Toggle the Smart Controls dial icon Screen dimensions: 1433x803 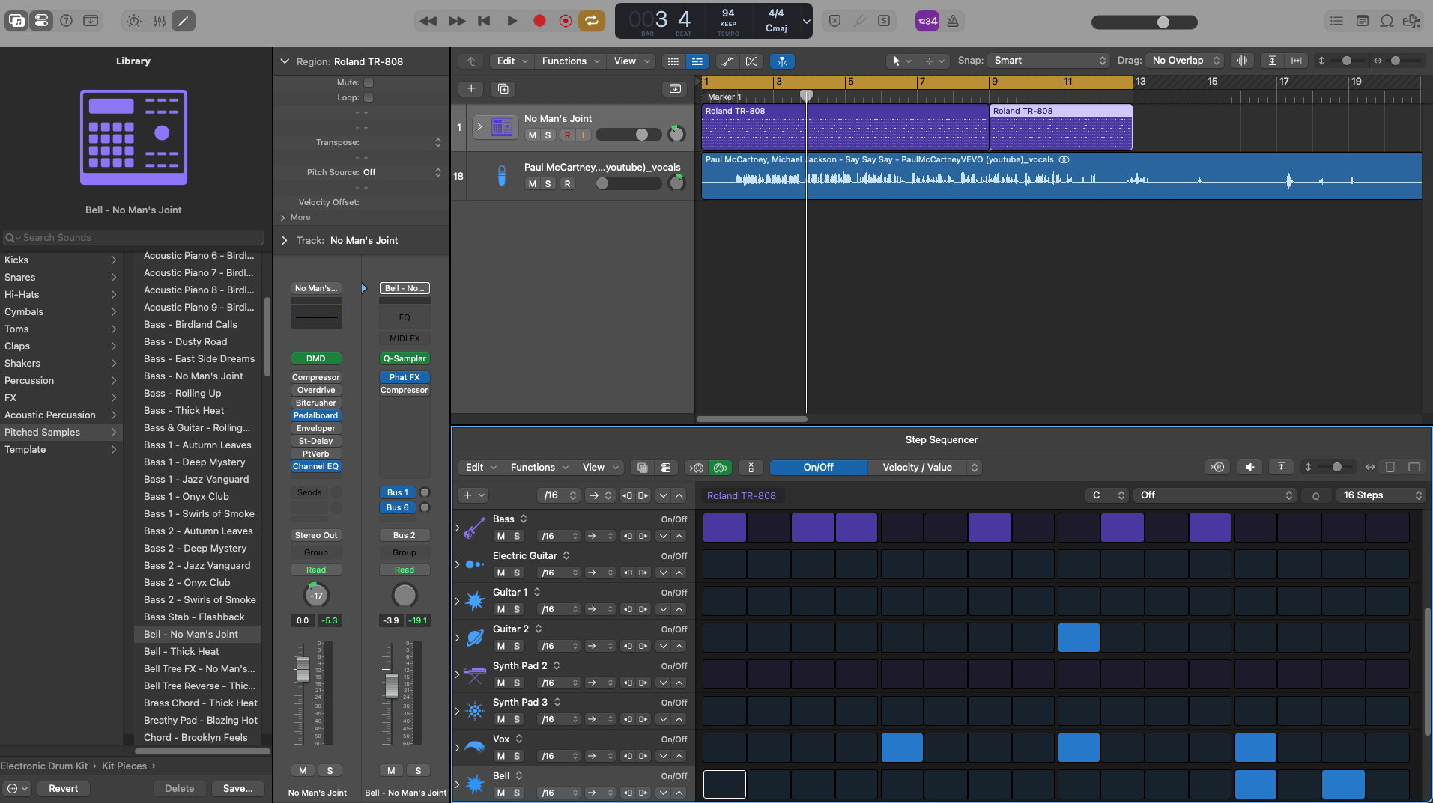point(134,21)
